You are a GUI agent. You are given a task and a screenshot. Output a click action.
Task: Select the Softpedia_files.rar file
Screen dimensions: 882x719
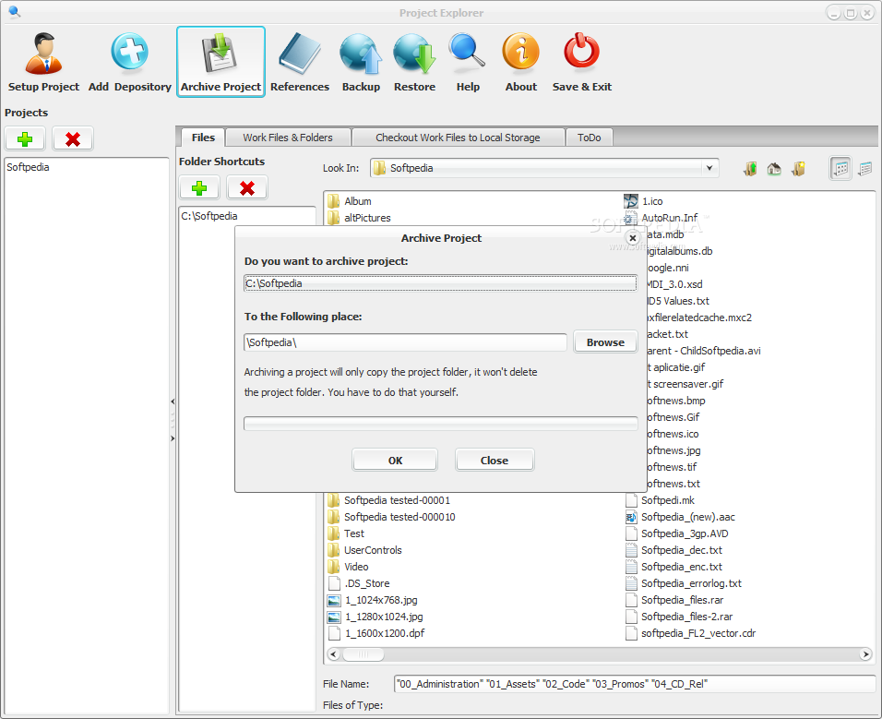click(x=674, y=600)
